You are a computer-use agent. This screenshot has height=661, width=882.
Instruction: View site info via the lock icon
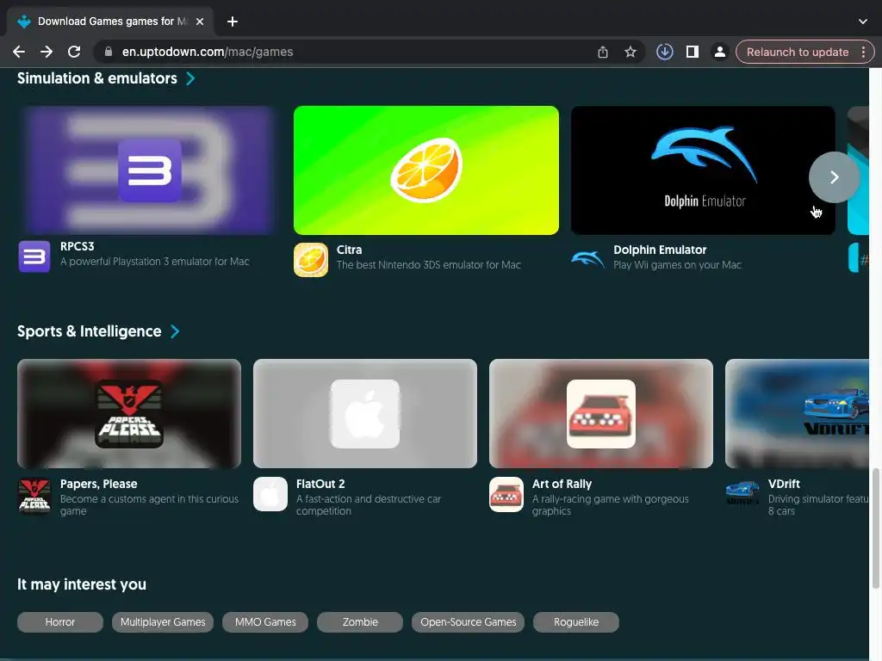tap(109, 52)
